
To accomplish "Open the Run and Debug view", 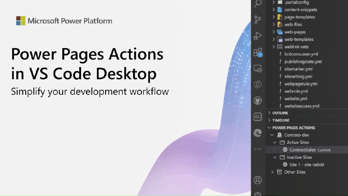I will click(258, 36).
